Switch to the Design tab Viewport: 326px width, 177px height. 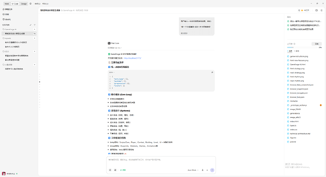(x=24, y=4)
